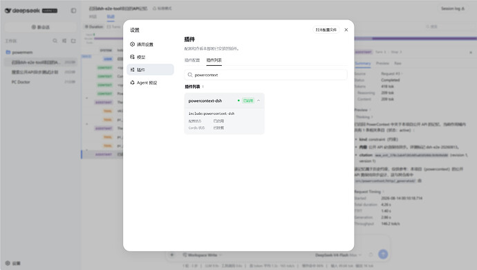Click the info icon next to 插件列表 heading
Viewport: 477px width, 270px height.
click(203, 87)
